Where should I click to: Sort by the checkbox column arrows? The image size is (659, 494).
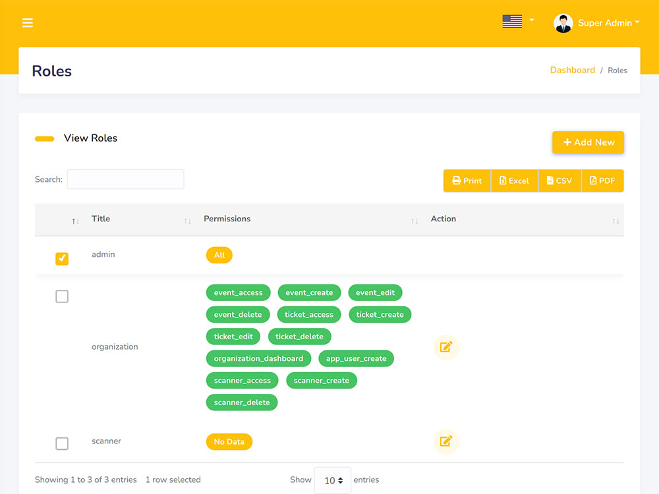click(75, 221)
